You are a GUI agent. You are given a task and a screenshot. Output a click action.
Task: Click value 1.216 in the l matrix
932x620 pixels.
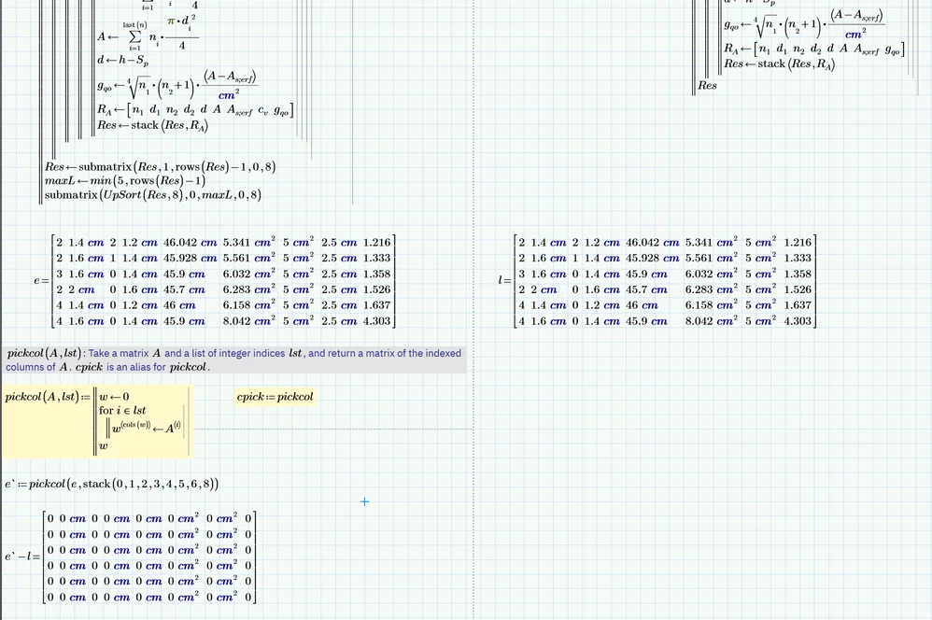pos(798,243)
